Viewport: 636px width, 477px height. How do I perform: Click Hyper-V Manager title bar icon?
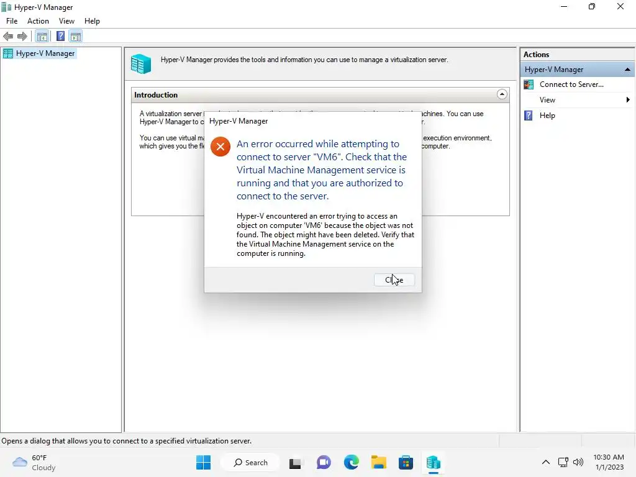tap(6, 7)
